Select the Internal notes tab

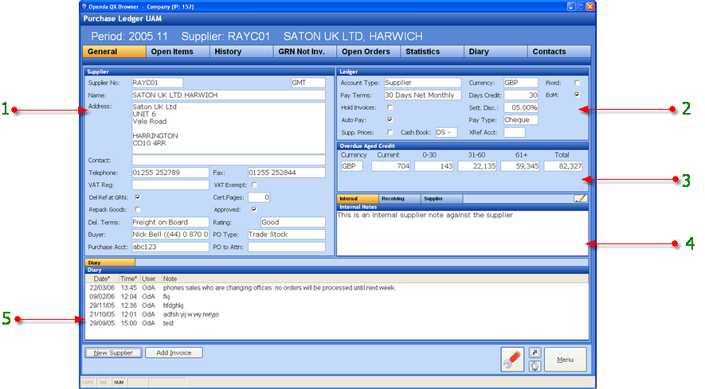(x=358, y=199)
